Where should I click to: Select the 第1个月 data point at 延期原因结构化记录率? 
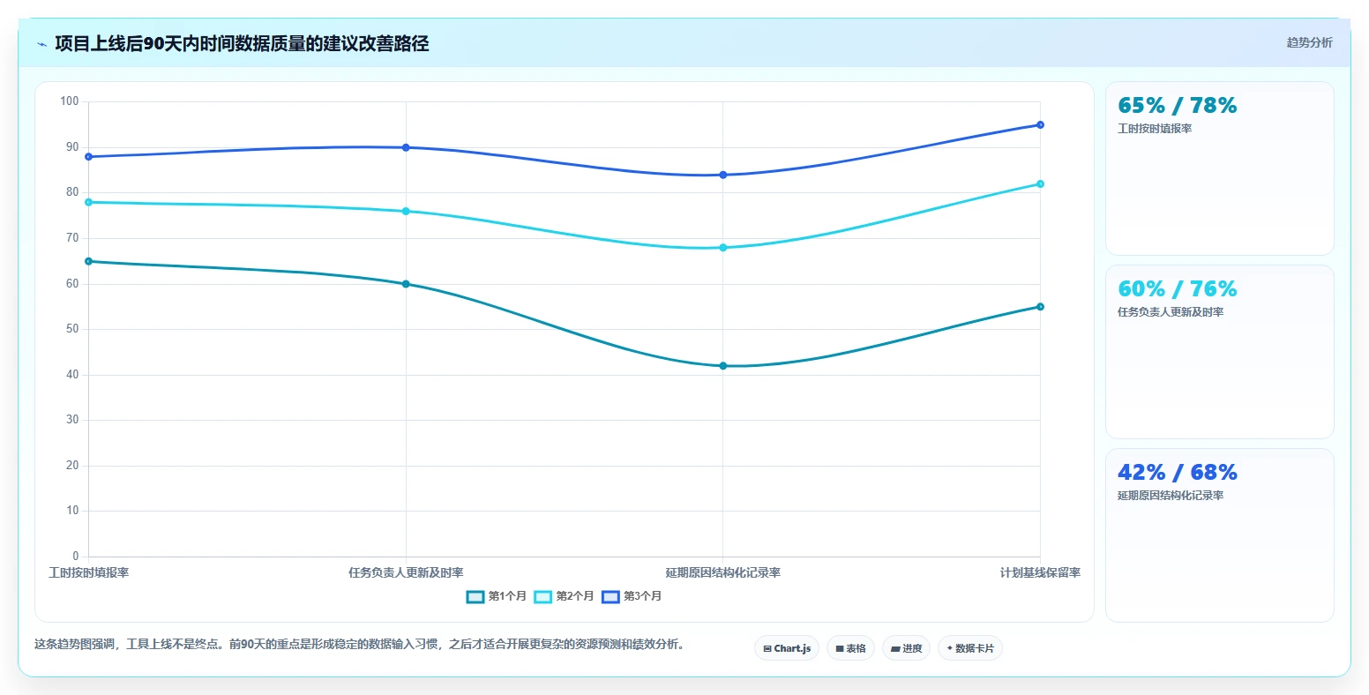coord(723,366)
